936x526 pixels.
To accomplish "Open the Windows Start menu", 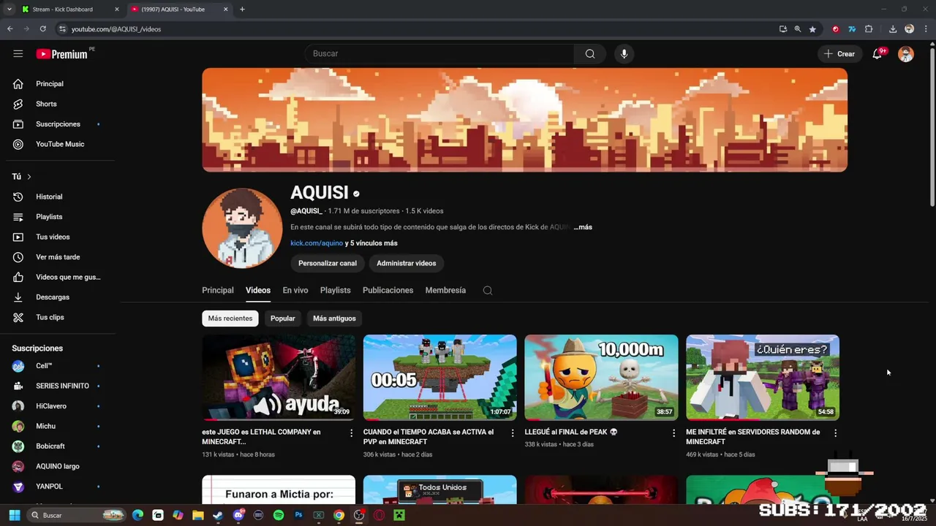I will (x=15, y=515).
